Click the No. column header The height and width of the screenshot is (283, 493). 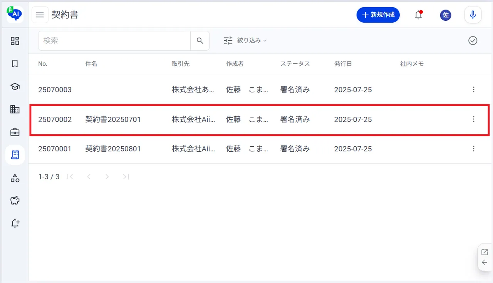[43, 64]
